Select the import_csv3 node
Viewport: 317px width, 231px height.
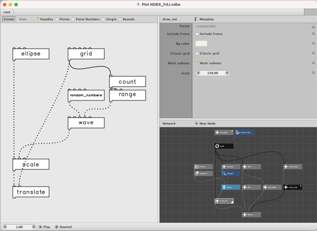pos(245,133)
